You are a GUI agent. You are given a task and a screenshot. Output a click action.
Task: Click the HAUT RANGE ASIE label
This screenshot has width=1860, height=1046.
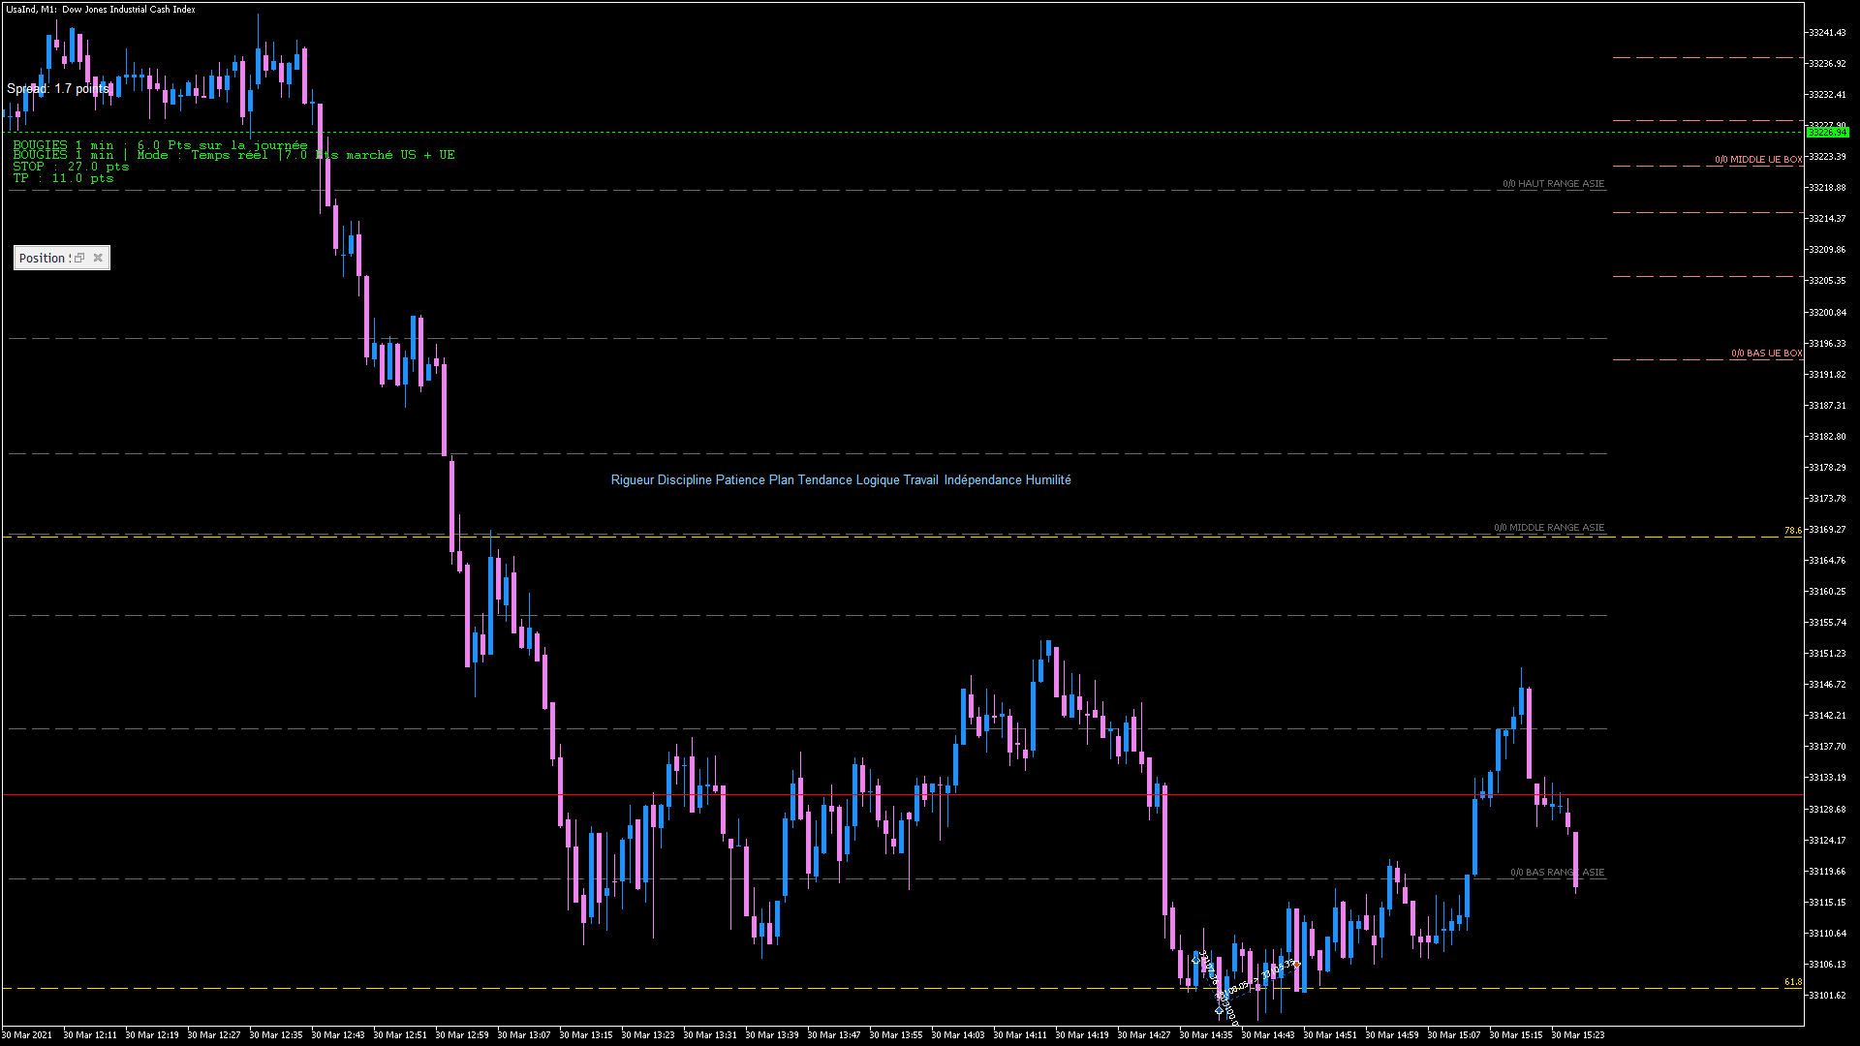(1553, 184)
